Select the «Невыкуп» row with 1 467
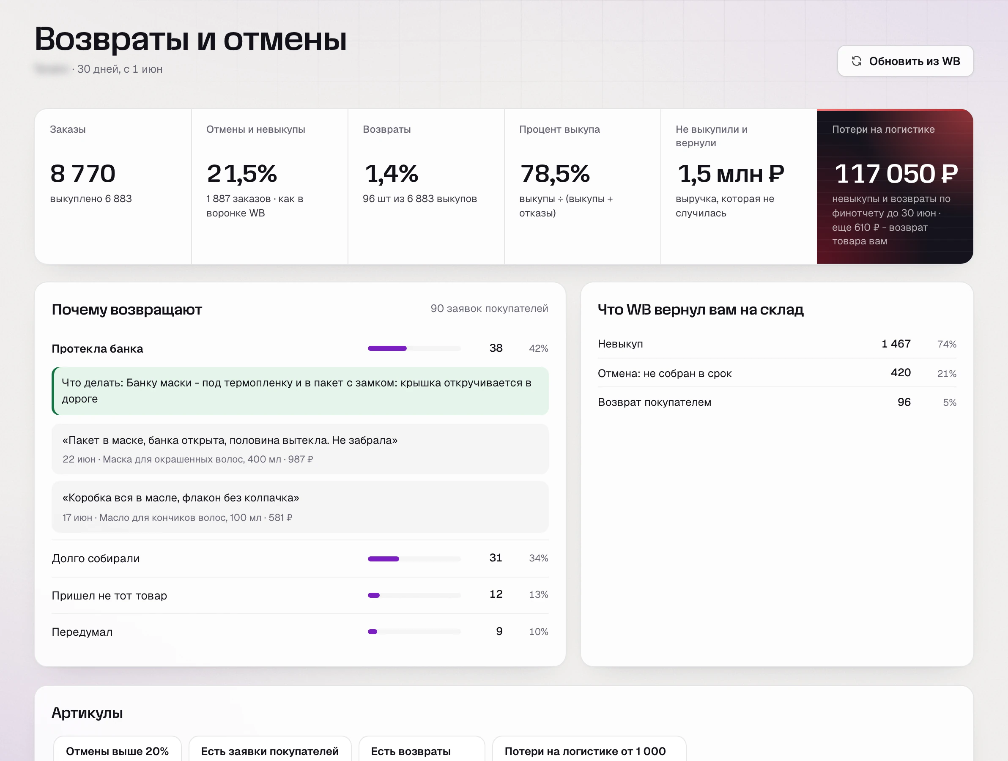The image size is (1008, 761). (777, 344)
